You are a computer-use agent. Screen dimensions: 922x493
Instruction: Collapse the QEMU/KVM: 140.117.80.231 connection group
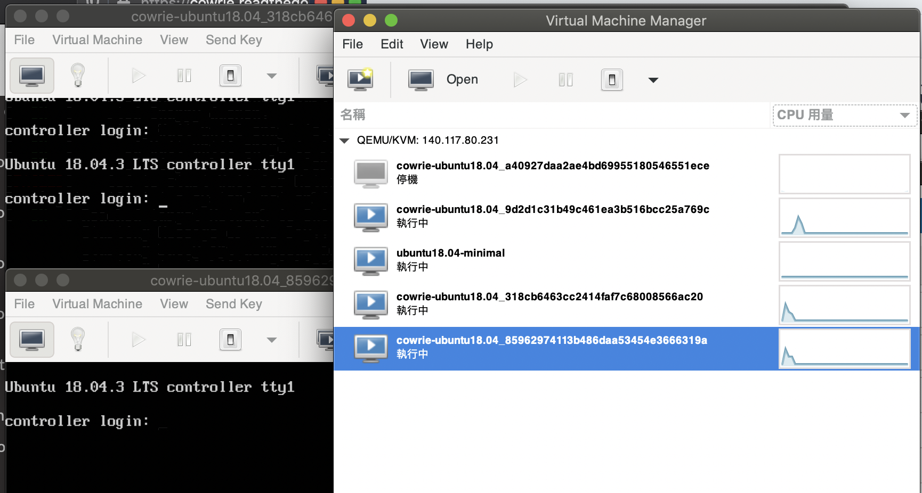point(344,140)
